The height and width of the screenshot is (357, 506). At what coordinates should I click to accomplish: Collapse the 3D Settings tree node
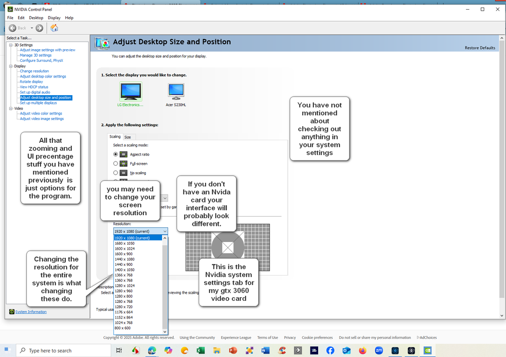click(x=11, y=45)
